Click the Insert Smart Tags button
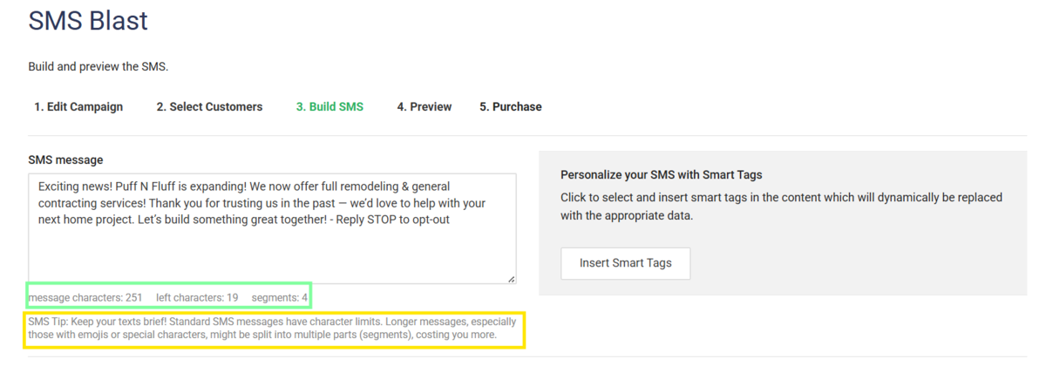1046x366 pixels. [x=626, y=263]
